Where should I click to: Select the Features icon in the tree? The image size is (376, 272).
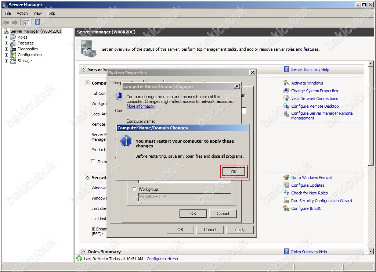13,43
